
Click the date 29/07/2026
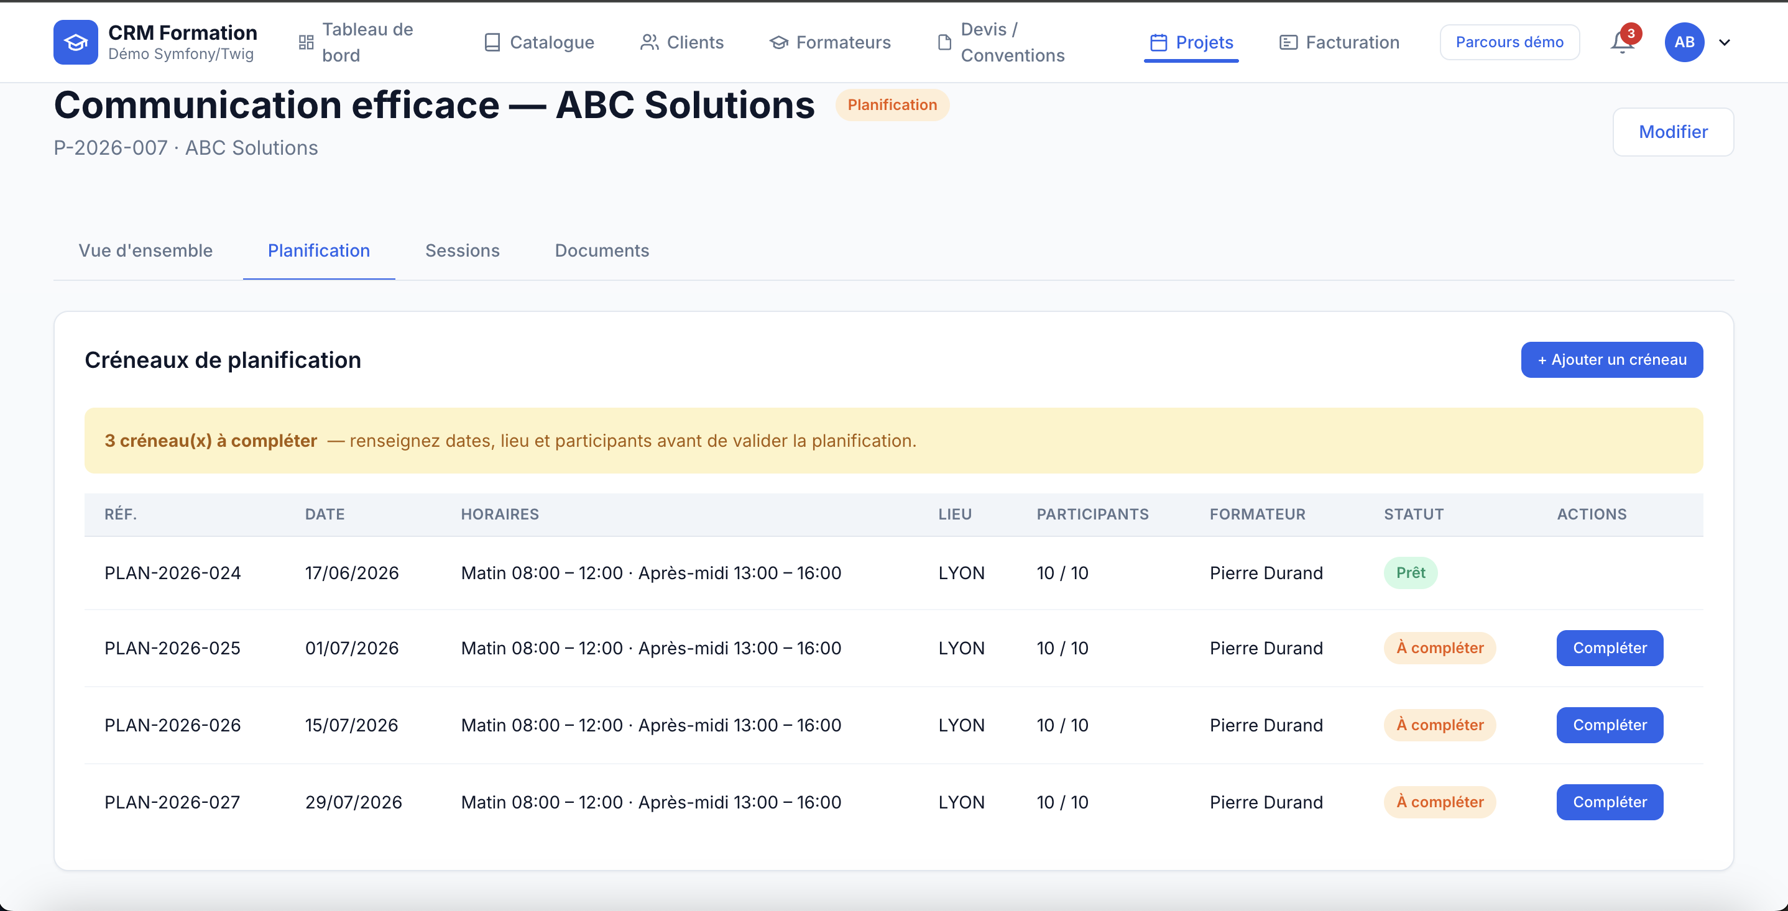coord(353,802)
